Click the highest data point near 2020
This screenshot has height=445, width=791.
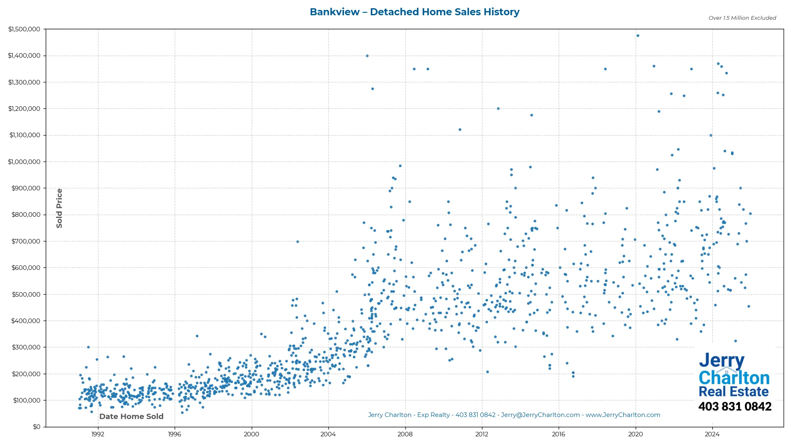(638, 35)
